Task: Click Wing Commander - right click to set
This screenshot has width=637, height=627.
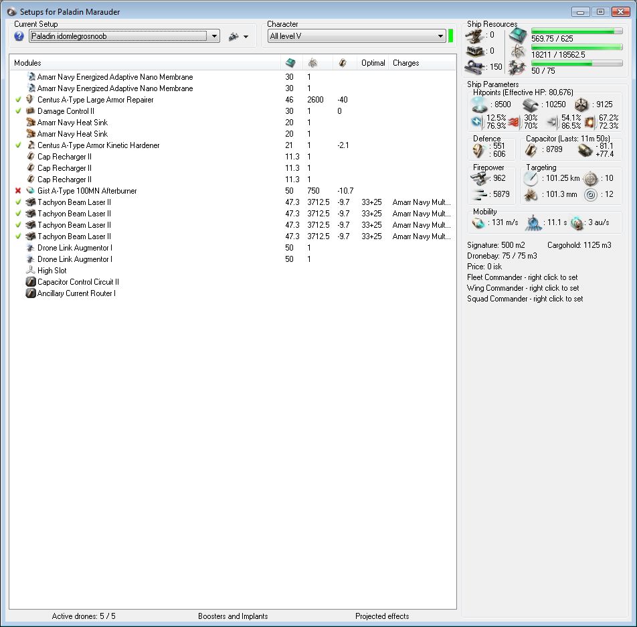Action: click(523, 288)
